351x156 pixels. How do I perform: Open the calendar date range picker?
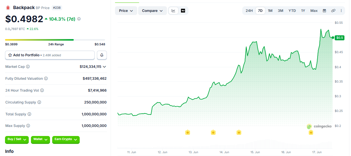(324, 11)
